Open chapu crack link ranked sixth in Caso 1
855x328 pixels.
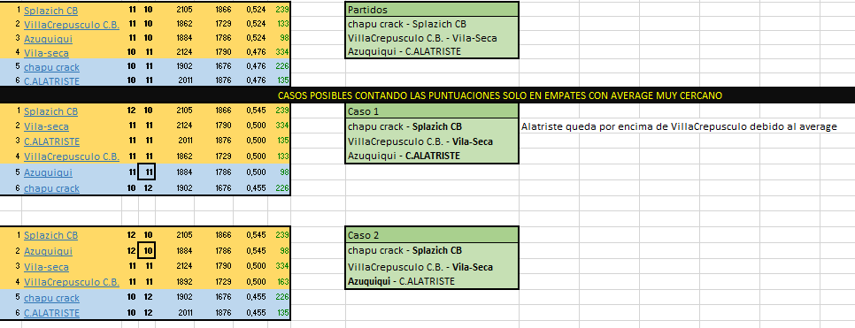[51, 188]
